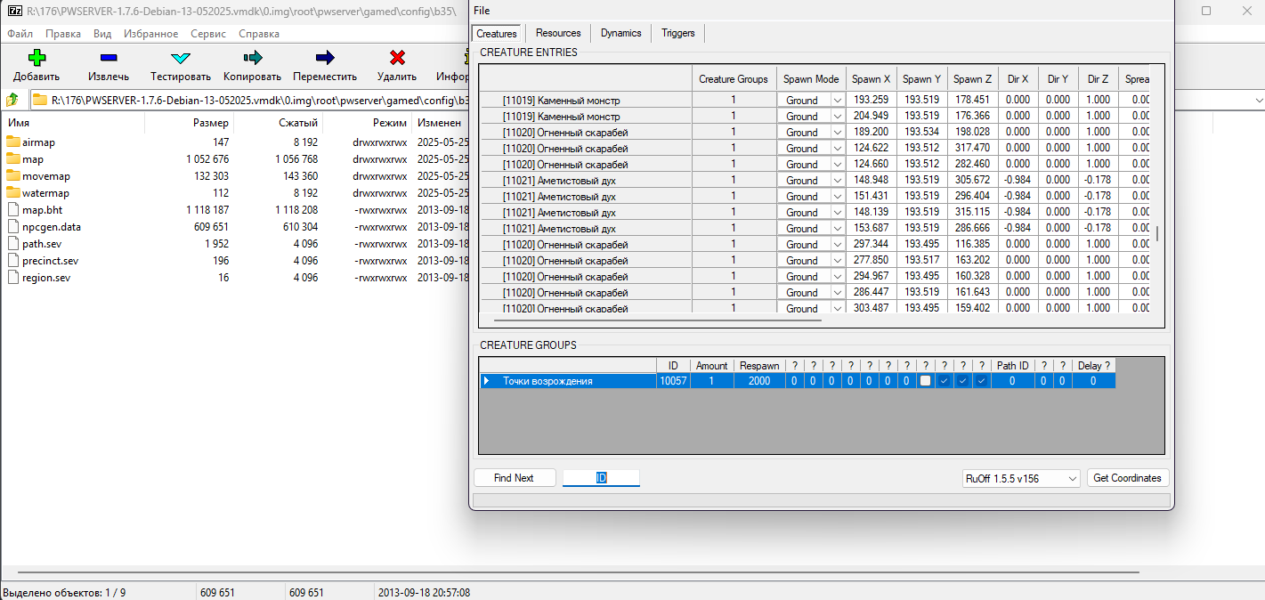Open the File menu in the editor window

(x=482, y=11)
